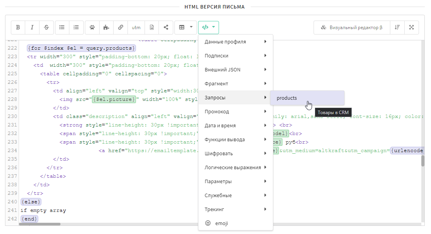
Task: Click the utm toolbar button
Action: tap(136, 28)
